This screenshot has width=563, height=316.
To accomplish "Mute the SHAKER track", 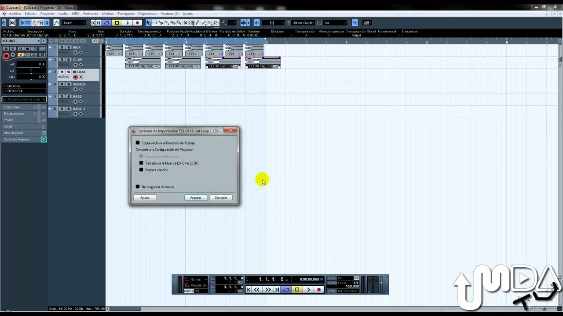I will click(x=62, y=84).
